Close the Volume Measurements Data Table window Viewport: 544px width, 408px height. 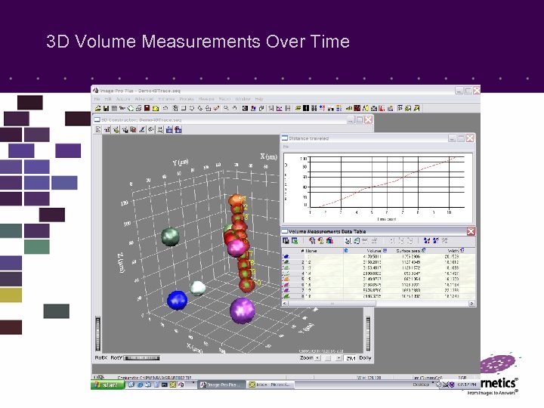(471, 231)
